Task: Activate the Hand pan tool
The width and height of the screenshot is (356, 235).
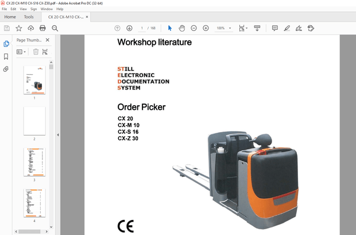Action: [181, 28]
